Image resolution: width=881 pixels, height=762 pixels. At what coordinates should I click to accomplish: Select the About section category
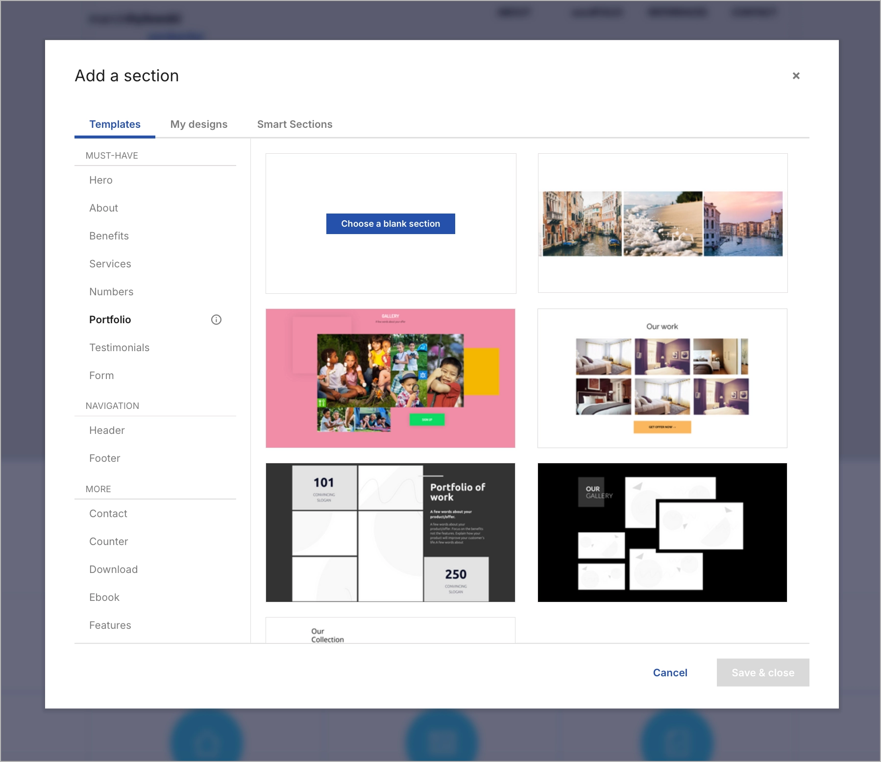click(x=103, y=208)
